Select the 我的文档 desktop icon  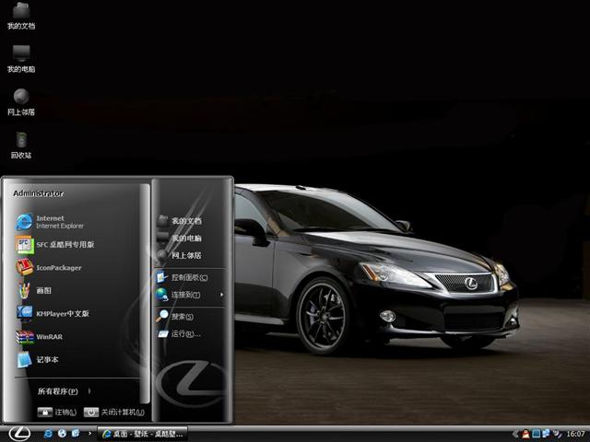click(21, 16)
